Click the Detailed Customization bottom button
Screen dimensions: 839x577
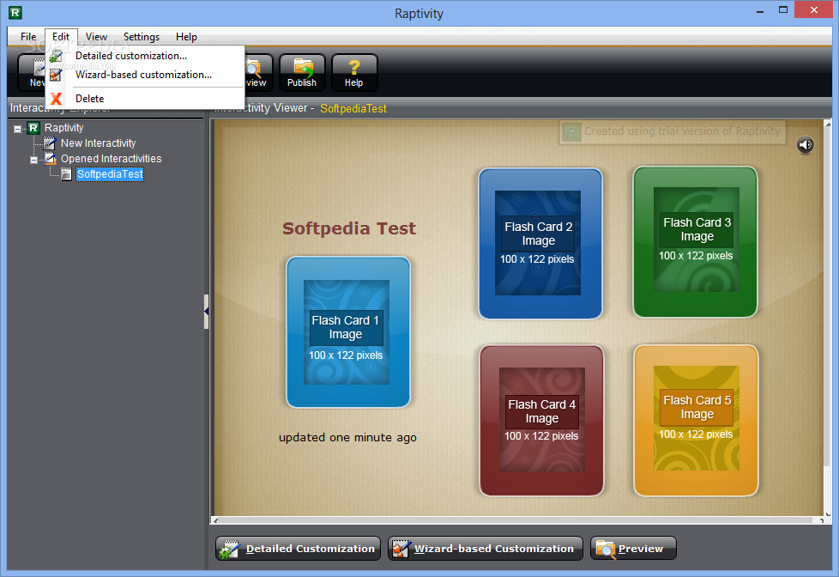298,549
